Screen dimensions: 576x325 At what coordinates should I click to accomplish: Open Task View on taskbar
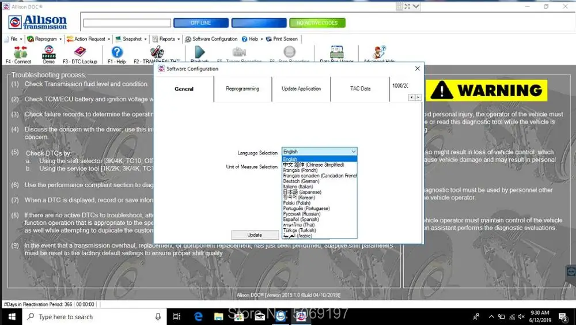point(177,316)
